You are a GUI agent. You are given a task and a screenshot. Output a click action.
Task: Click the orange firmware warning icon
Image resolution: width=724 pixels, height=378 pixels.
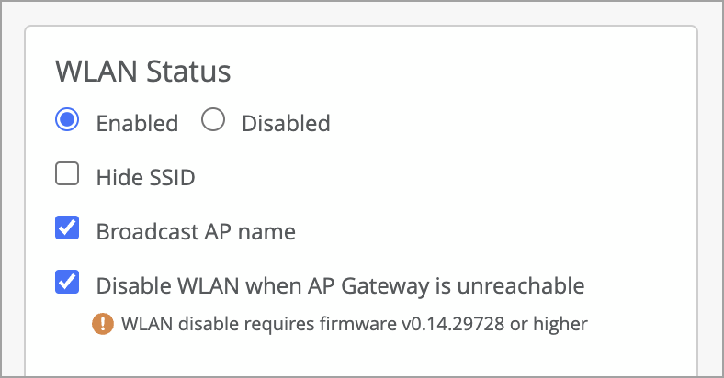point(101,323)
